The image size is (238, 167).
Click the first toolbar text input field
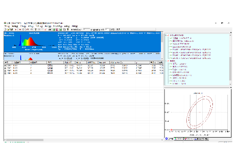coord(86,29)
